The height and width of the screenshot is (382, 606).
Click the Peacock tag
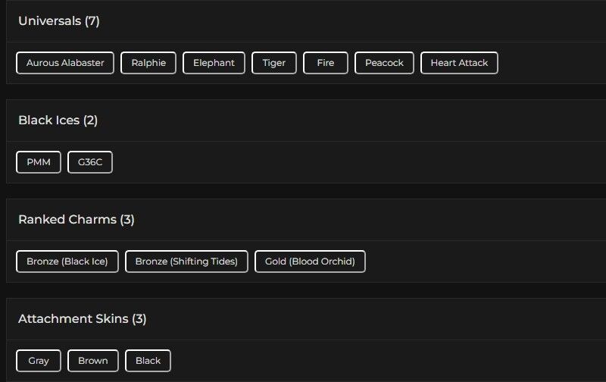tap(384, 63)
